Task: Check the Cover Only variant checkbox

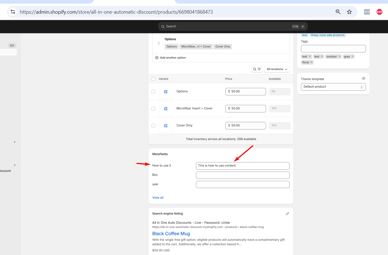Action: [153, 126]
